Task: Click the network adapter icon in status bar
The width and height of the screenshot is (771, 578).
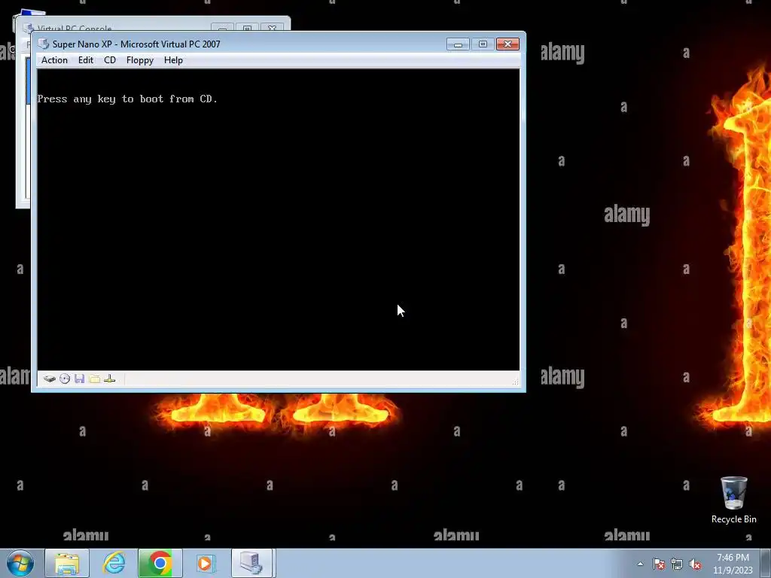Action: point(110,379)
